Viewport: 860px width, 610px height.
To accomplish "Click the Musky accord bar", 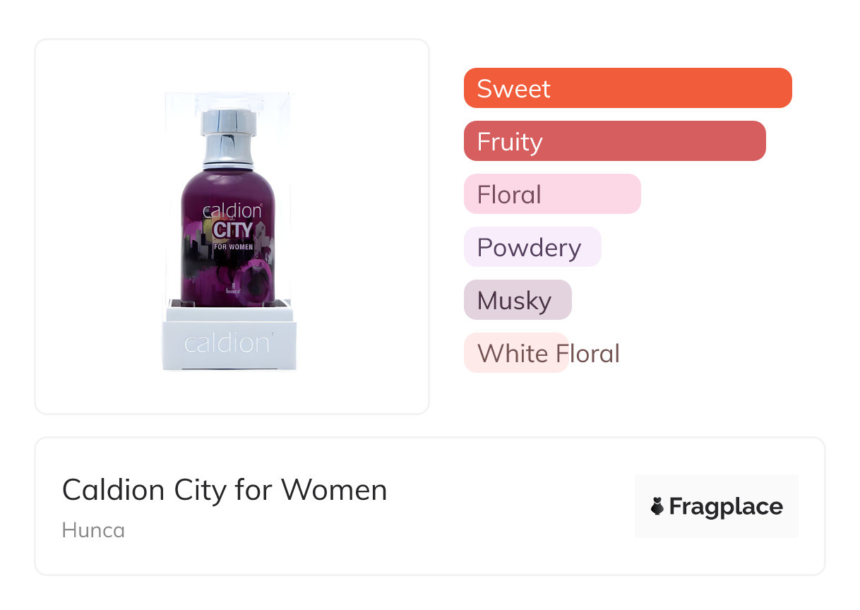I will pos(517,300).
